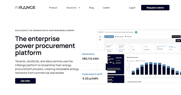Click info icon on Initial investment card

coord(129,45)
